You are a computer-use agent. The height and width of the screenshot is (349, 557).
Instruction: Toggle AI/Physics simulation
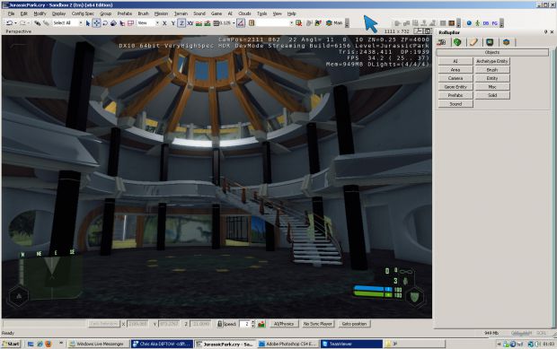pyautogui.click(x=284, y=324)
